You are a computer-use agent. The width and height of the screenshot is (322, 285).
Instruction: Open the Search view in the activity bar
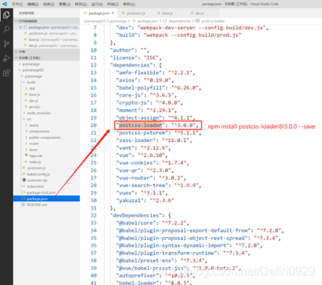click(x=6, y=29)
